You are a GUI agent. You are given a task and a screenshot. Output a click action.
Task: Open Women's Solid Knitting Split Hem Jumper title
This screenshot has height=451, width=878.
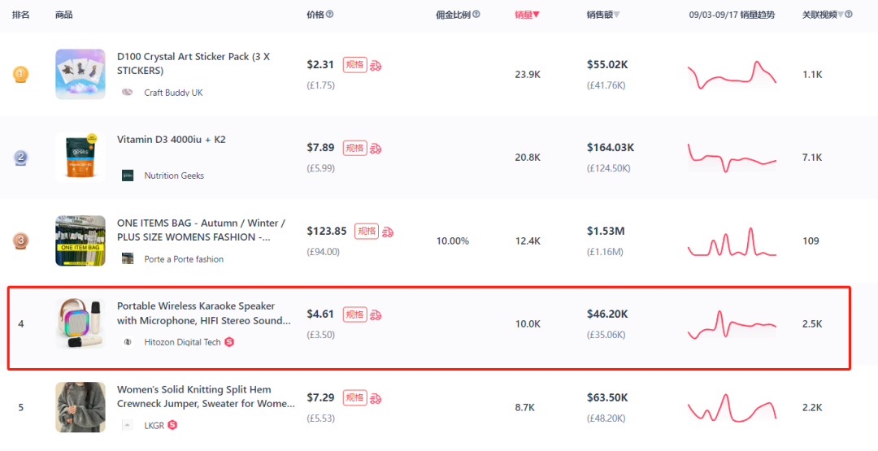(206, 397)
